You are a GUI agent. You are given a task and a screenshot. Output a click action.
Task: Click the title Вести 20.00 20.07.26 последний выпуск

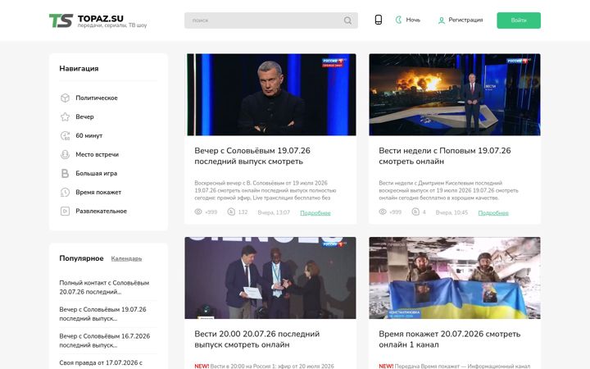pyautogui.click(x=257, y=339)
